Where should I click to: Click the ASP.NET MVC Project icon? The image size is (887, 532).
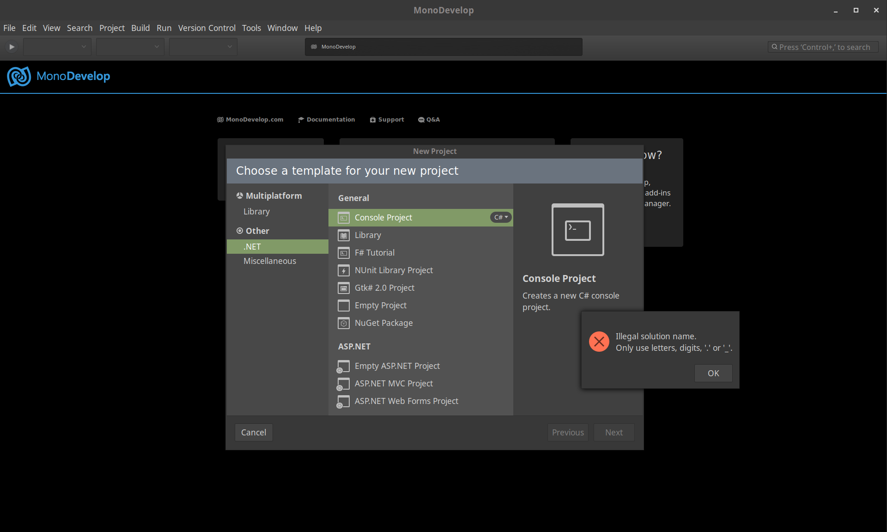click(x=343, y=384)
